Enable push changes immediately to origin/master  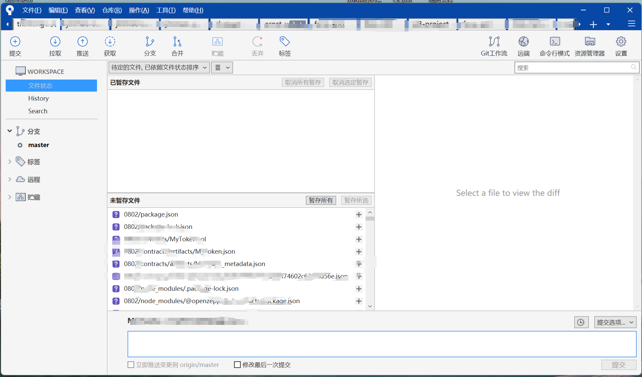pyautogui.click(x=131, y=365)
